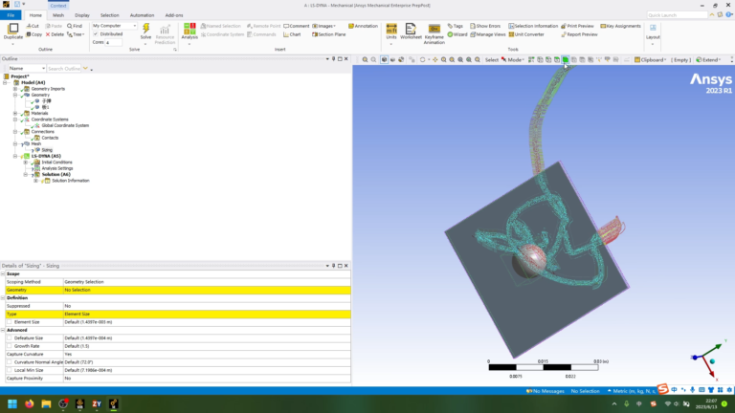Select the Analysis Settings tree item
This screenshot has height=413, width=735.
click(57, 168)
